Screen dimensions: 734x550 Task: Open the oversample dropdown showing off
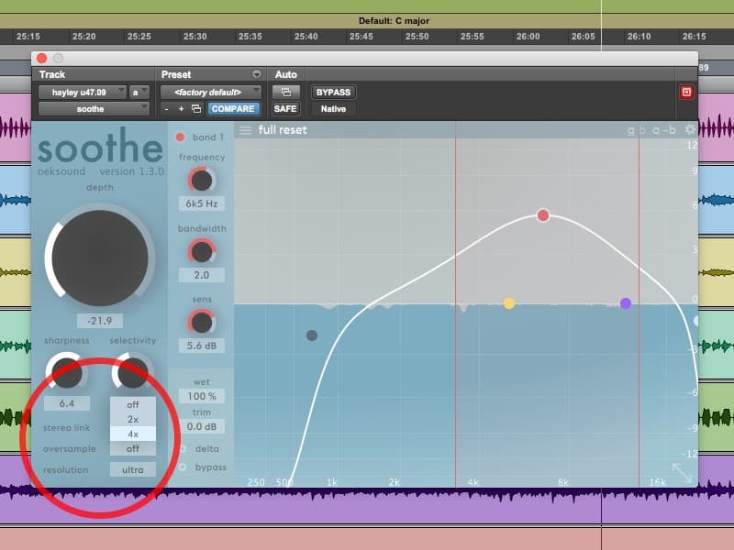point(133,449)
